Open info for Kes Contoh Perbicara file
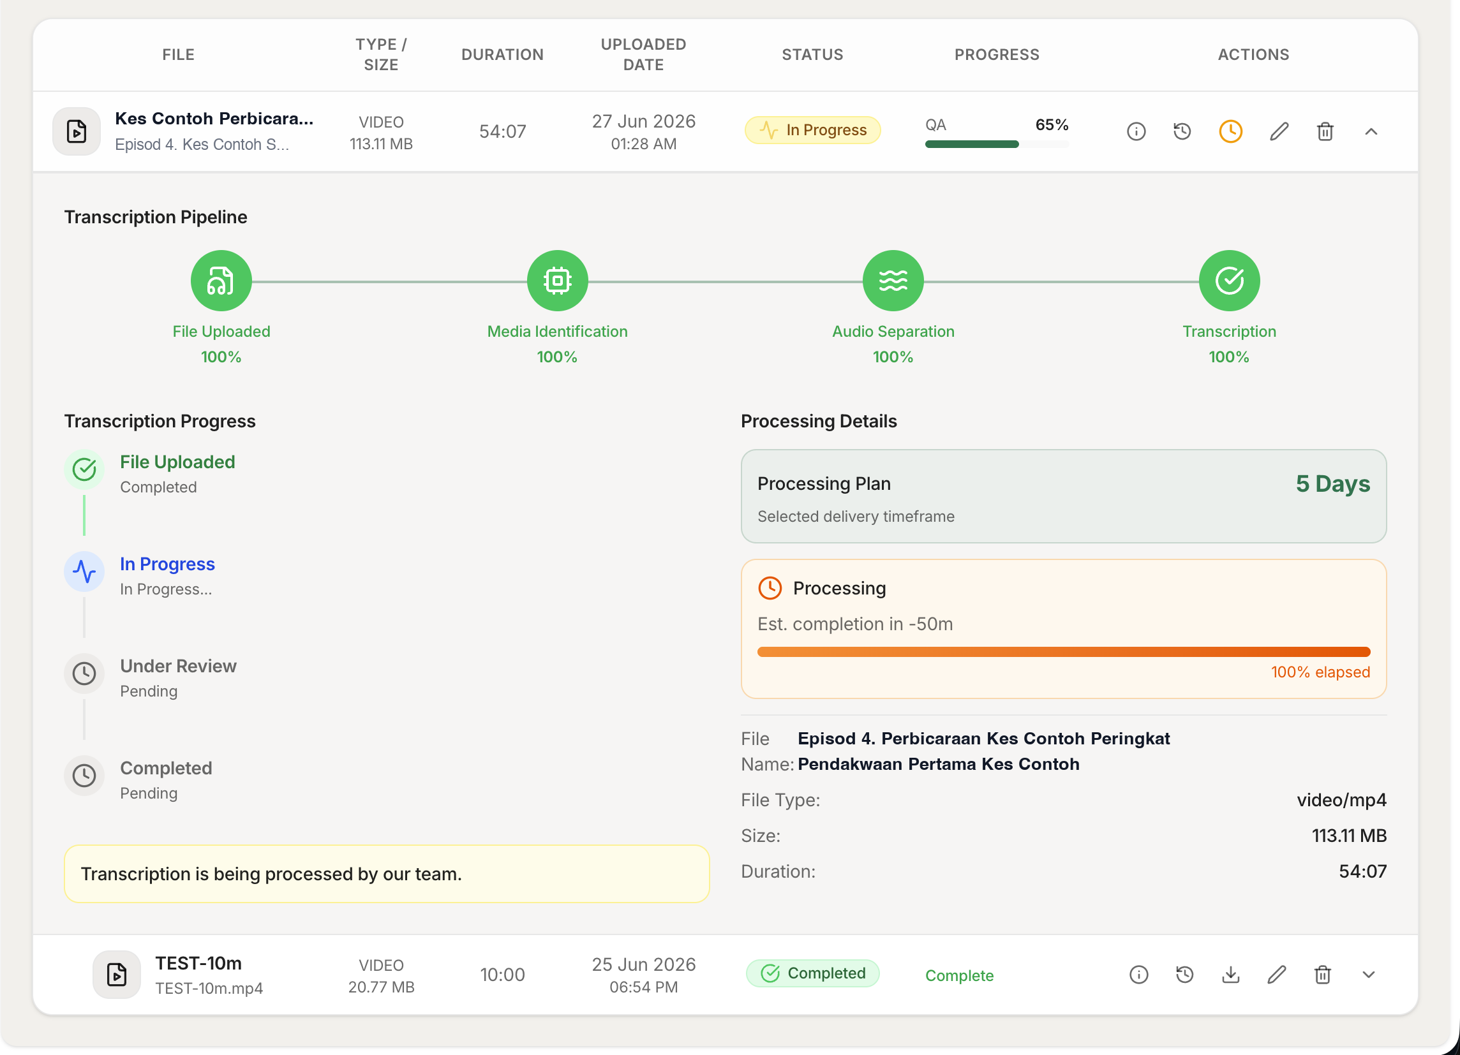The height and width of the screenshot is (1055, 1460). pyautogui.click(x=1136, y=131)
